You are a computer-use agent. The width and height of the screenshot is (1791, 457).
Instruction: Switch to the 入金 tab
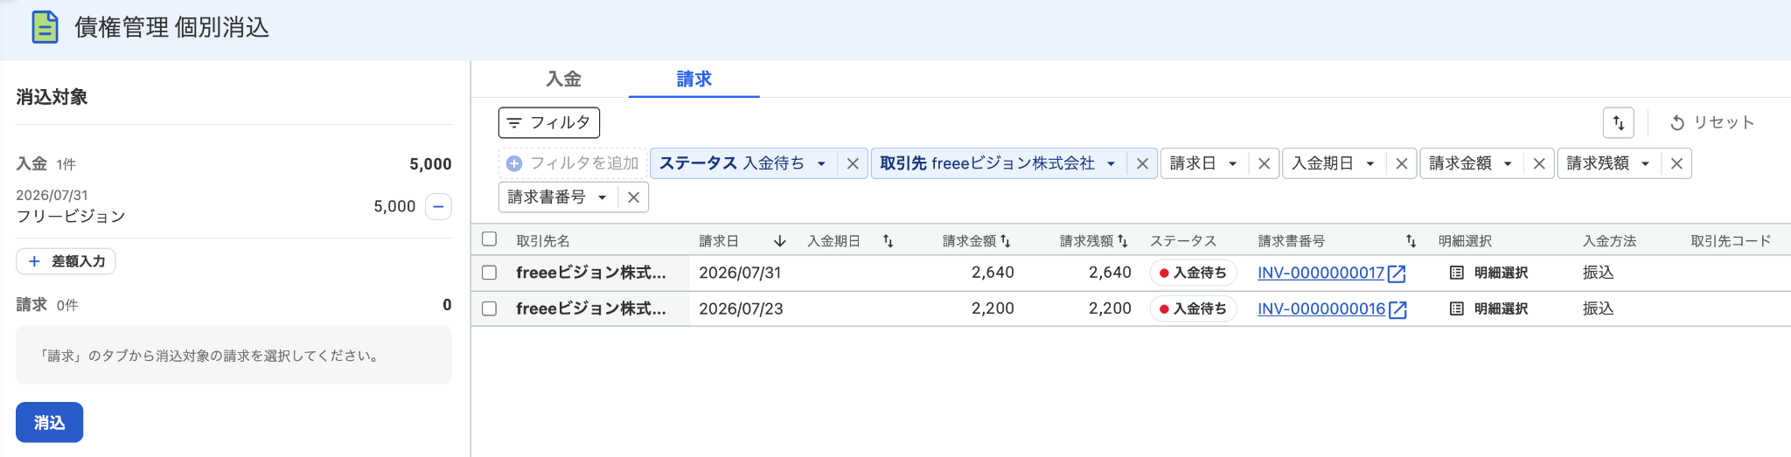point(563,79)
